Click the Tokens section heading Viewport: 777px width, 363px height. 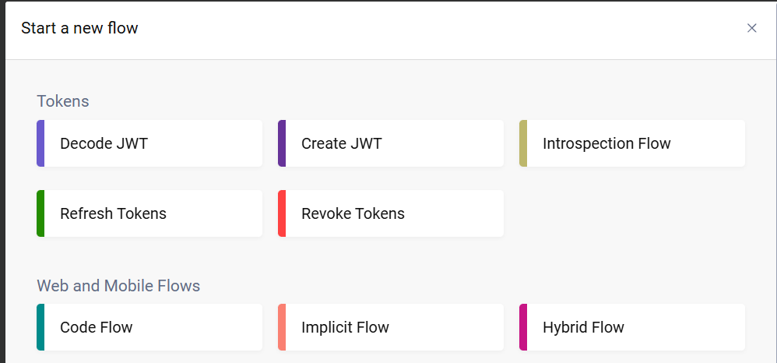point(63,101)
